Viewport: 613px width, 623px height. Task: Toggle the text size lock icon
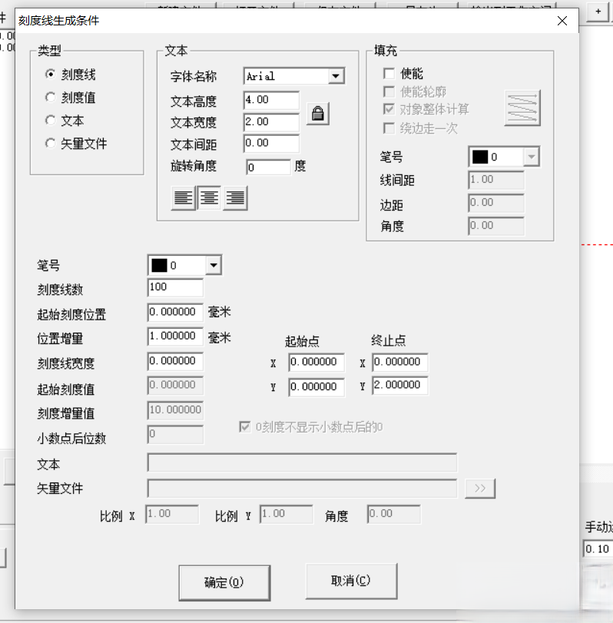[318, 114]
